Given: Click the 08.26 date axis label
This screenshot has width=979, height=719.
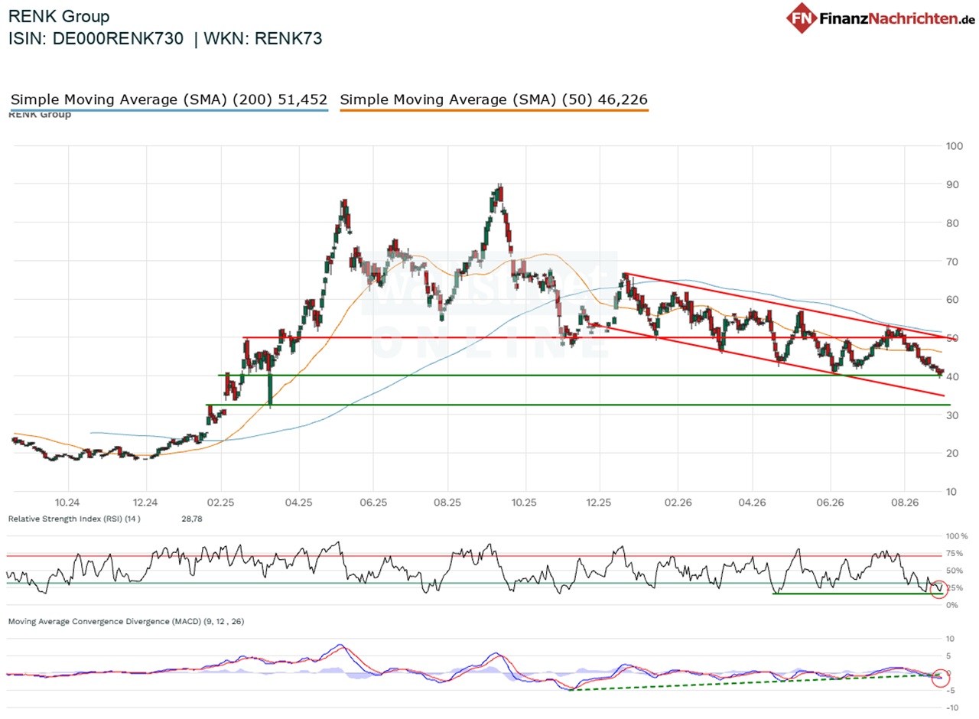Looking at the screenshot, I should (x=904, y=503).
